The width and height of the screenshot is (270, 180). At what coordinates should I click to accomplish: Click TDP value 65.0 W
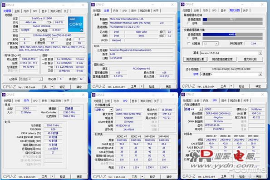coord(59,22)
